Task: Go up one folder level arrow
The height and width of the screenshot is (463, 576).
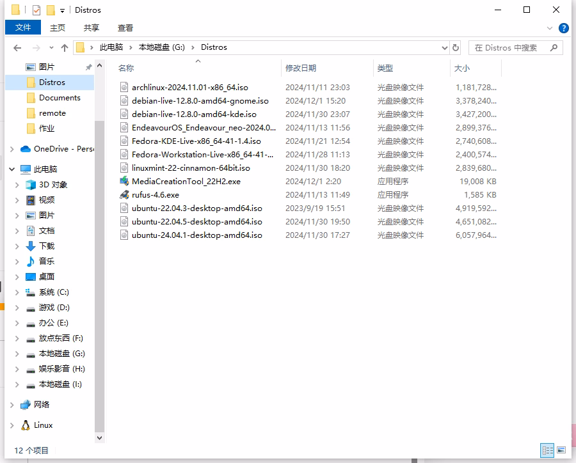Action: click(x=65, y=48)
